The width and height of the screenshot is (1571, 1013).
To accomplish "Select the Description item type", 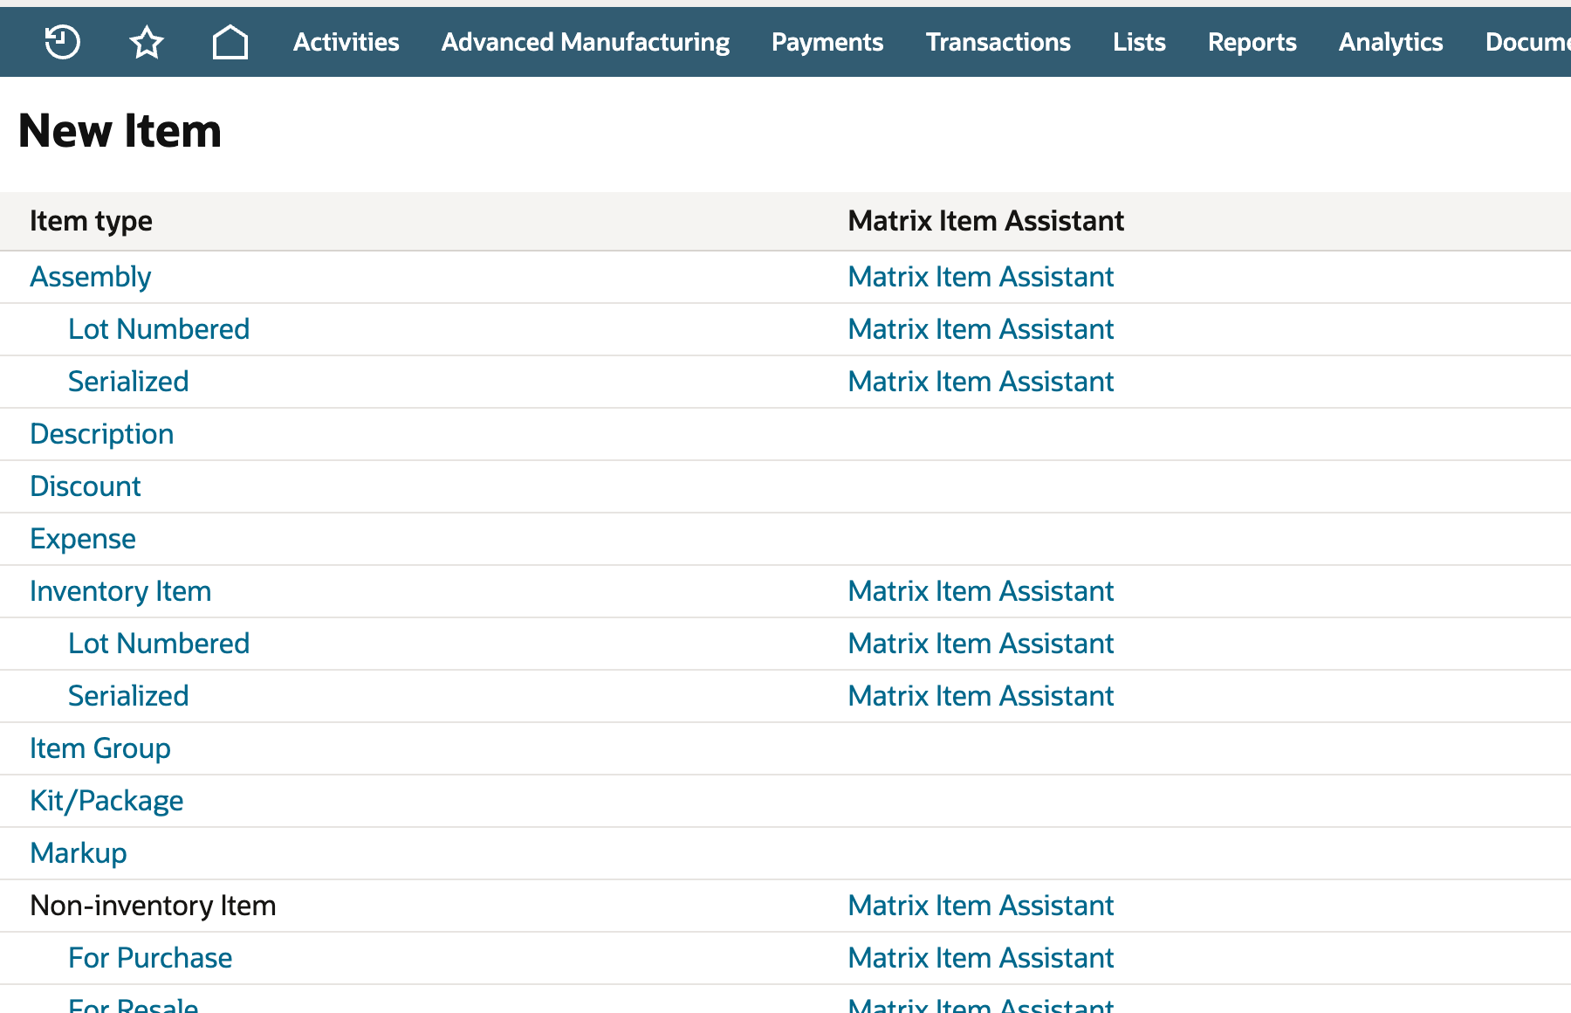I will tap(102, 434).
